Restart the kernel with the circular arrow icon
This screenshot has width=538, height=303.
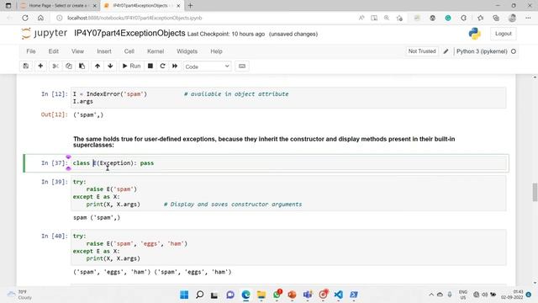(162, 66)
